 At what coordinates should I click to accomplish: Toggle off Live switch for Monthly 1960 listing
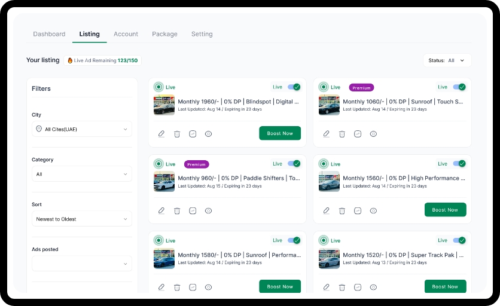coord(294,87)
